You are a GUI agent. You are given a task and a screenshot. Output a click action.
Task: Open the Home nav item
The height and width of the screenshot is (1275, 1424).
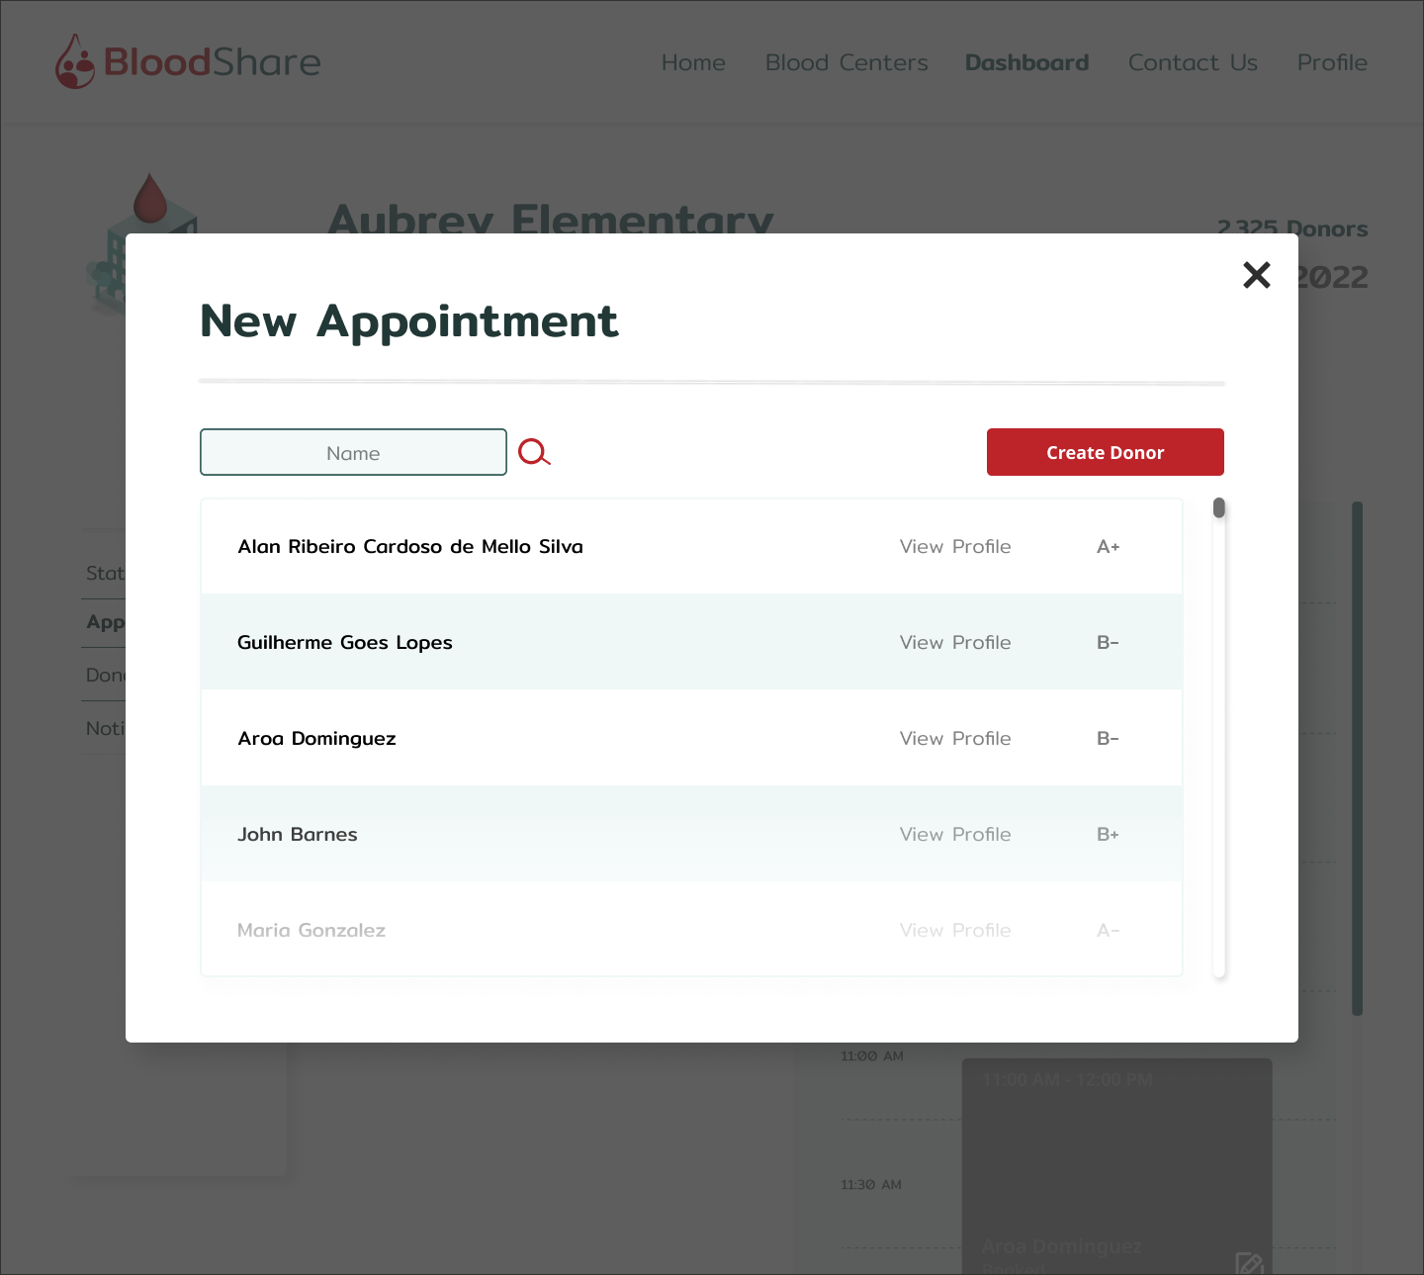pos(693,62)
